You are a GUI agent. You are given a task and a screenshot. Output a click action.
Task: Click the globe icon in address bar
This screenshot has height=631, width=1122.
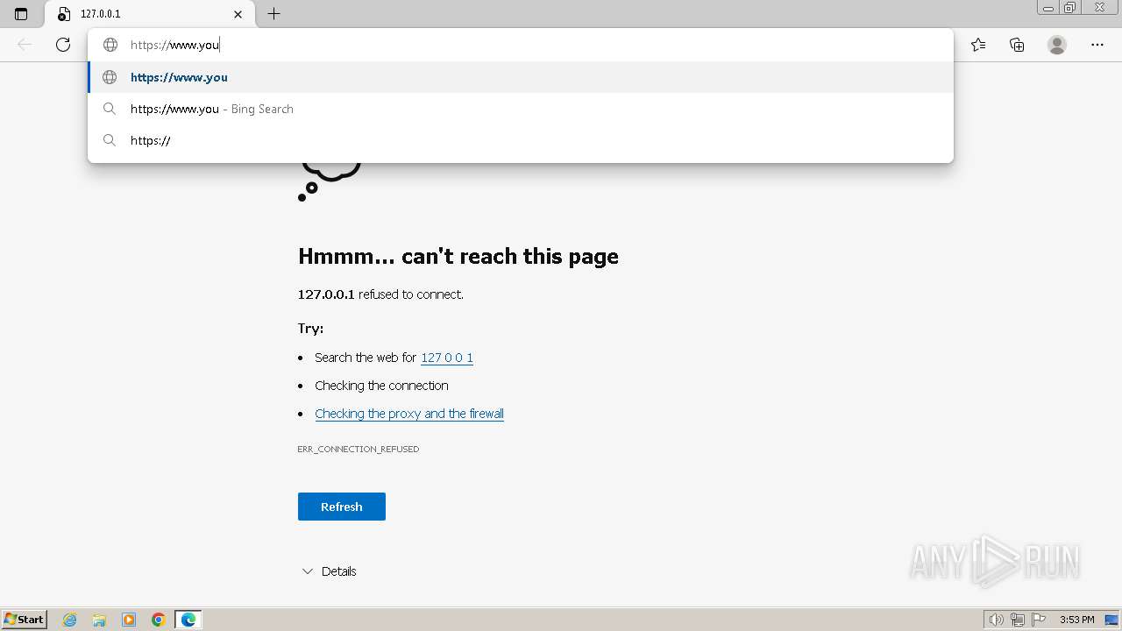pos(110,45)
